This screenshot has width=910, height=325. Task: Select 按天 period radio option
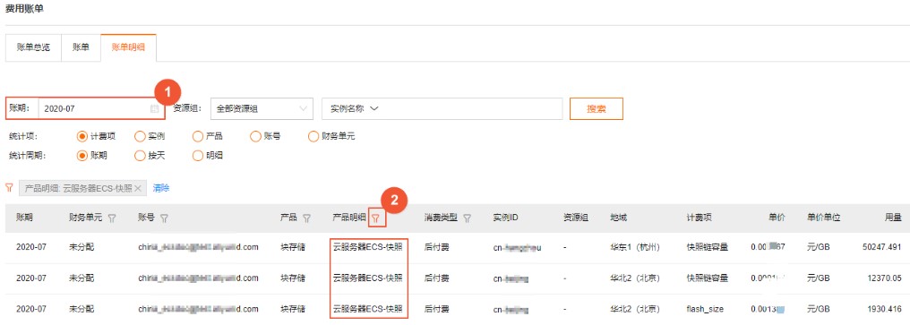[x=140, y=156]
